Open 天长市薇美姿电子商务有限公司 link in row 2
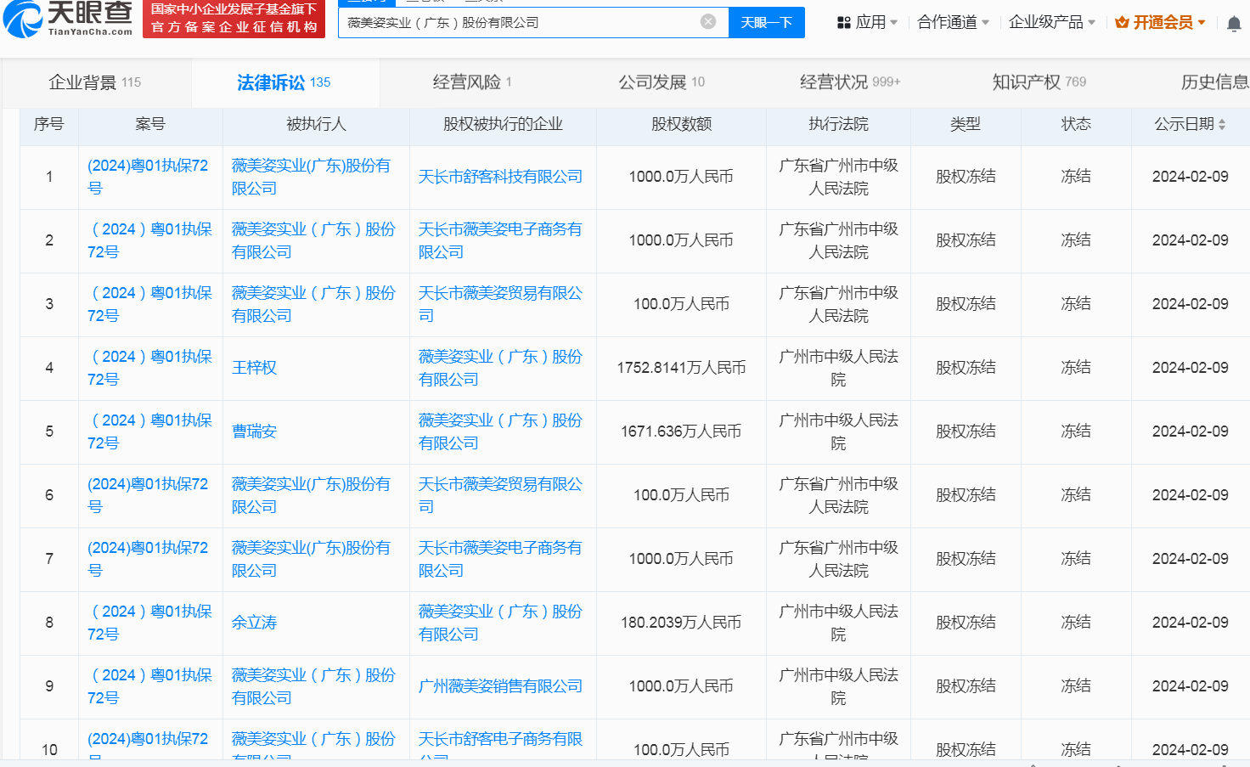 tap(500, 240)
